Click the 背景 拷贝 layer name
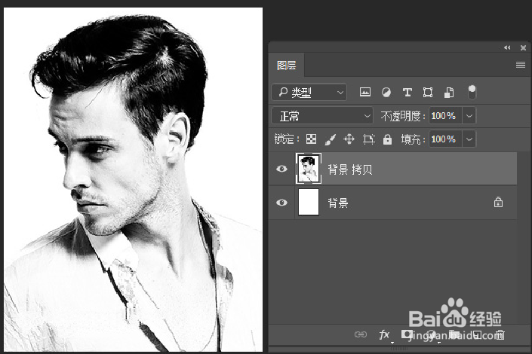This screenshot has height=354, width=532. tap(350, 169)
